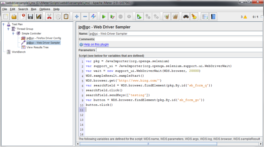Select jp@gc - Firefox Driver Config node
The width and height of the screenshot is (264, 147).
44,38
